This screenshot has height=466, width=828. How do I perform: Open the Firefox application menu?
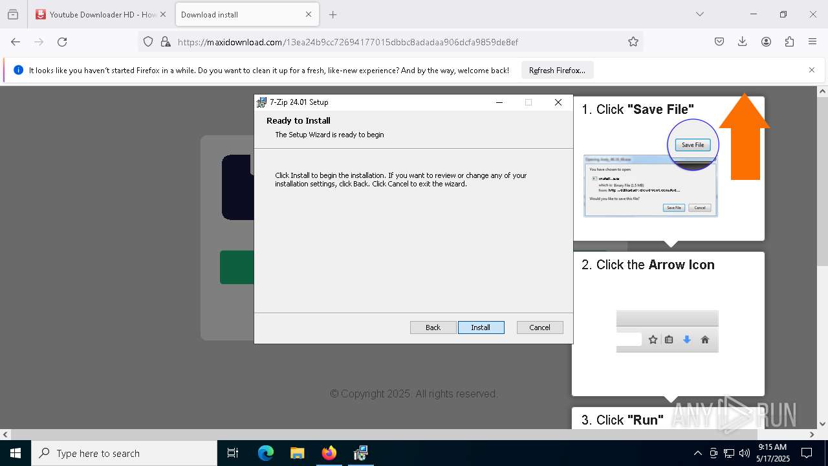click(812, 42)
